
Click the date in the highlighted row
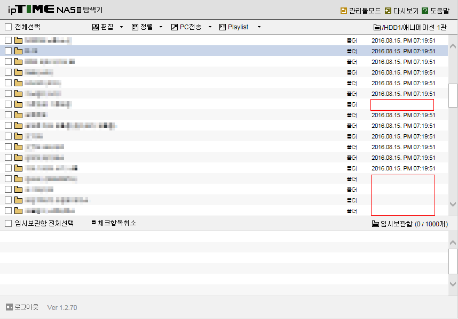[x=404, y=51]
